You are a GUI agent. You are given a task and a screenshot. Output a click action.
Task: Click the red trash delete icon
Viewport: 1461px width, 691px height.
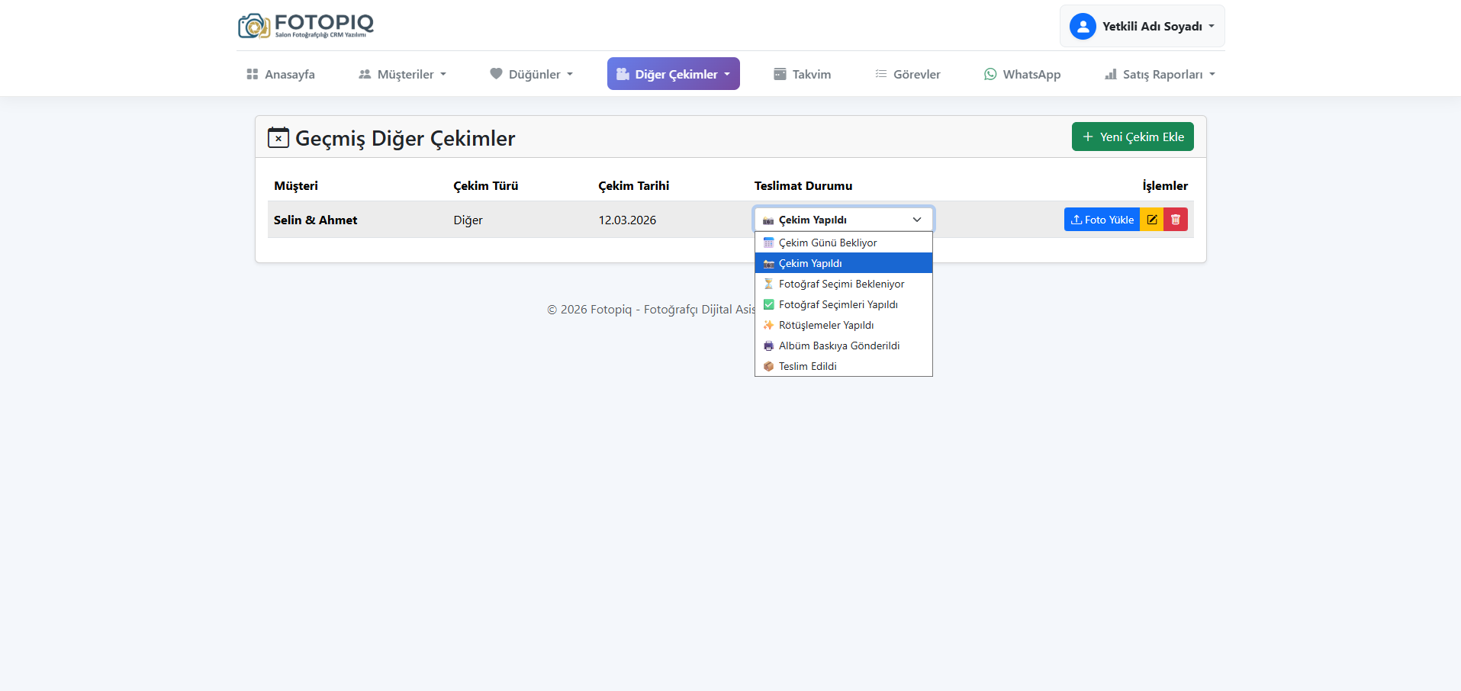click(x=1176, y=220)
